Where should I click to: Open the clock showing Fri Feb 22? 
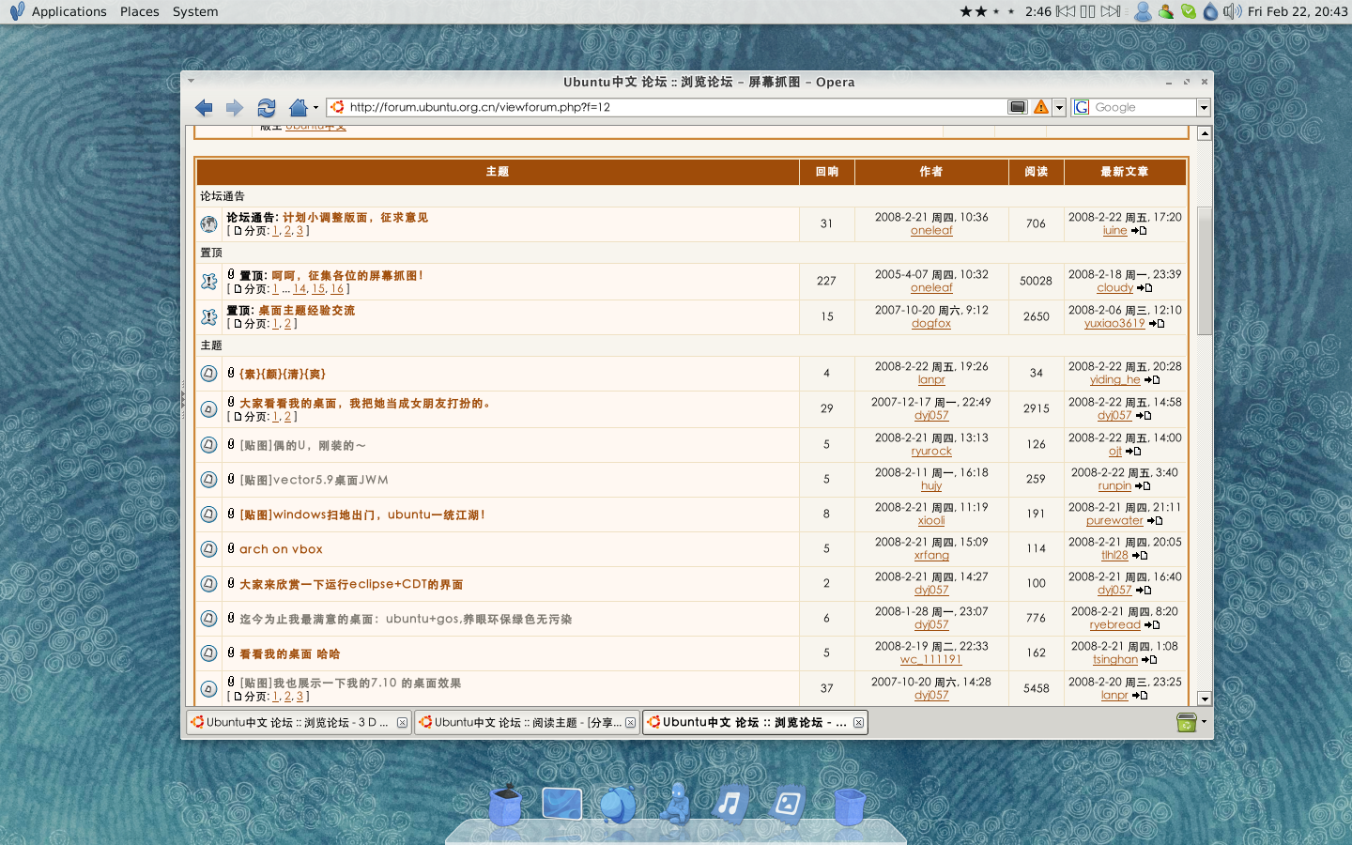(x=1298, y=11)
